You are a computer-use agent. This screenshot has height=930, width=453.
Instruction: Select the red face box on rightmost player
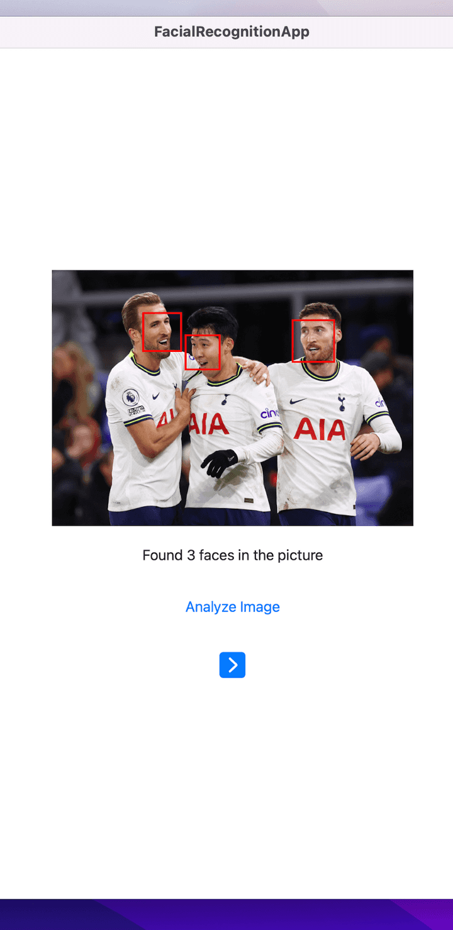pyautogui.click(x=313, y=341)
